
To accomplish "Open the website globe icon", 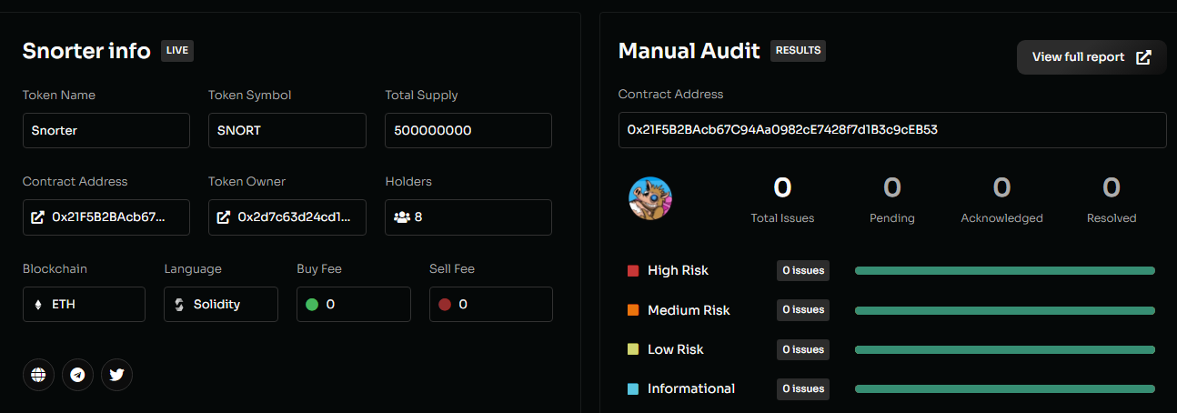I will [38, 375].
